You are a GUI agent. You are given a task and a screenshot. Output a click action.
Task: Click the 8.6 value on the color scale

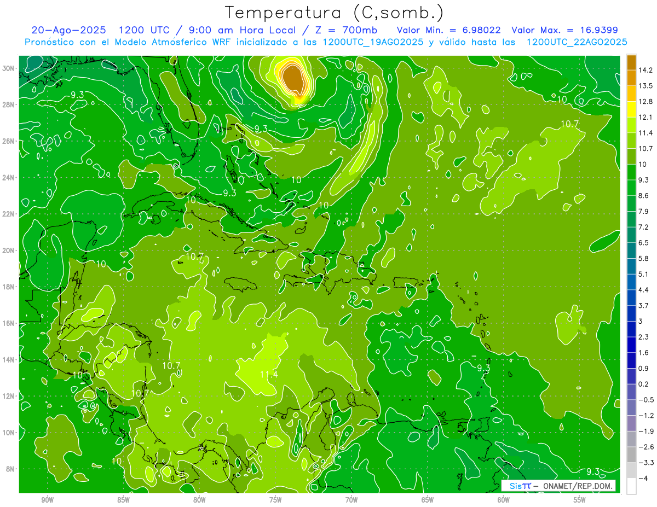coord(644,195)
